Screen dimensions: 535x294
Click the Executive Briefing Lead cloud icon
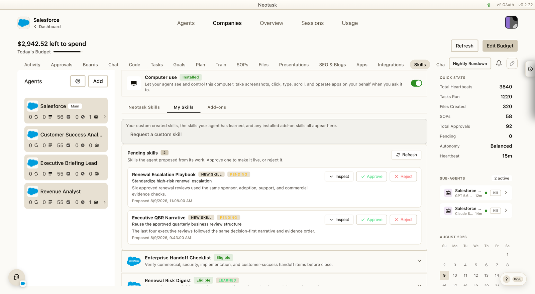[x=32, y=163]
